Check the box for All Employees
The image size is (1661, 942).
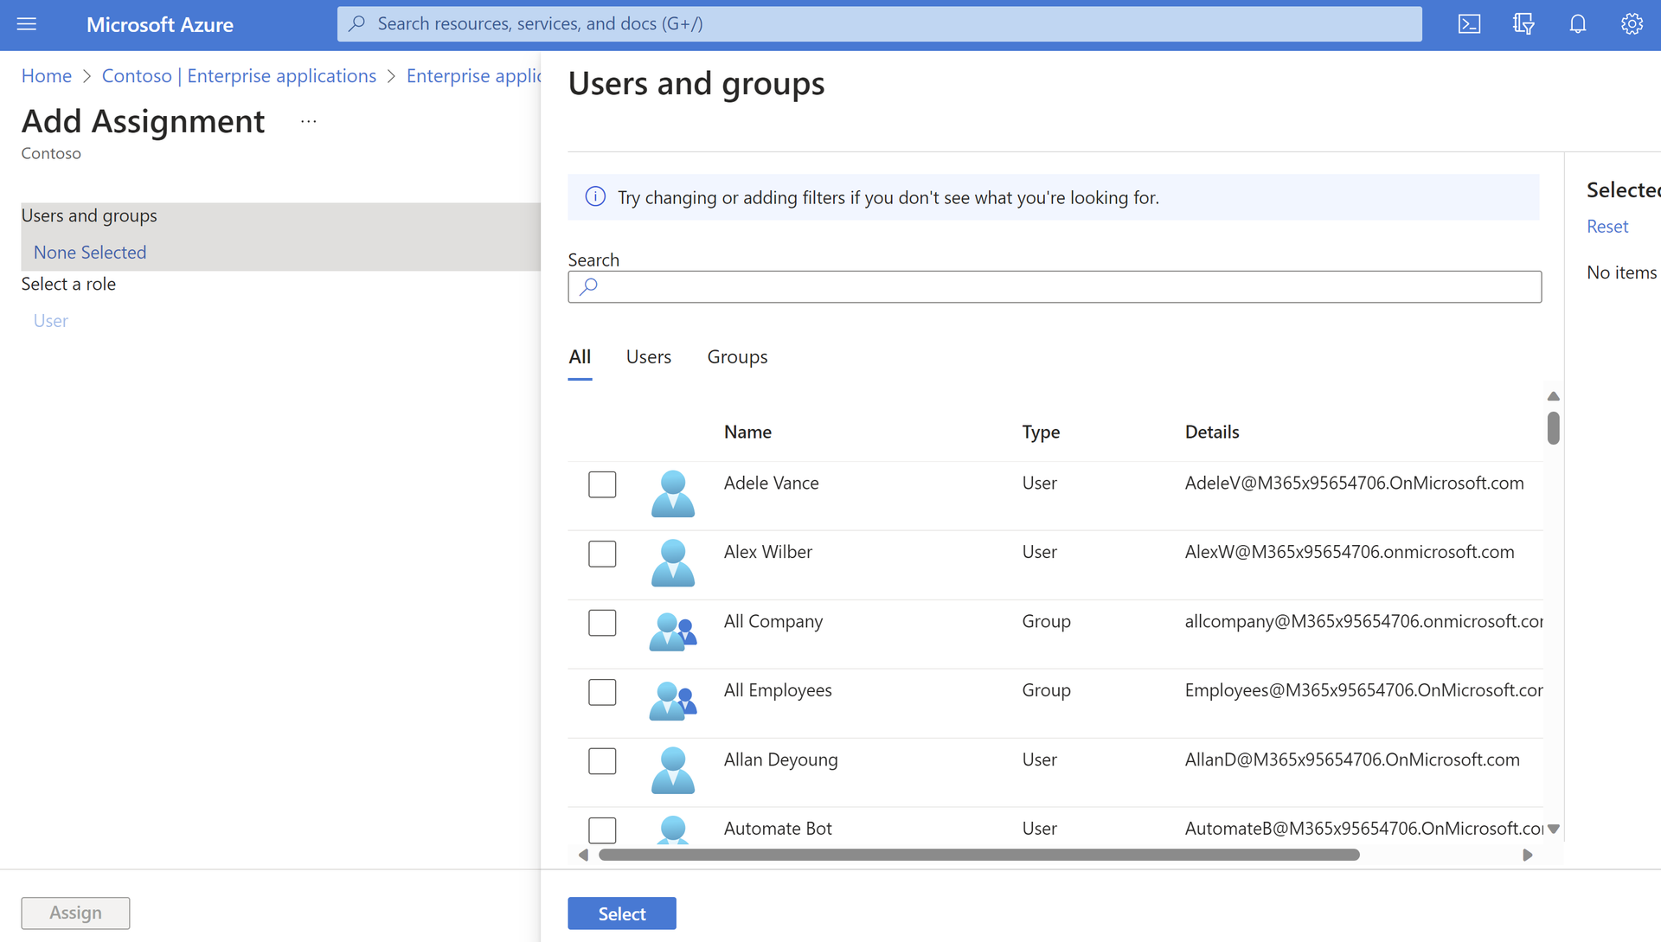click(x=602, y=692)
